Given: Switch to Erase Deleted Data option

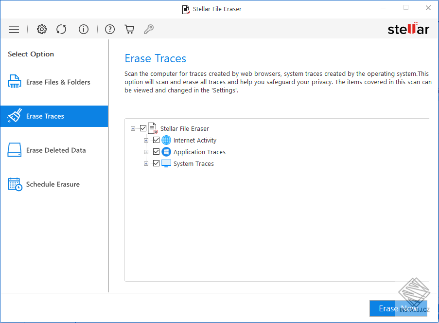Looking at the screenshot, I should tap(54, 150).
